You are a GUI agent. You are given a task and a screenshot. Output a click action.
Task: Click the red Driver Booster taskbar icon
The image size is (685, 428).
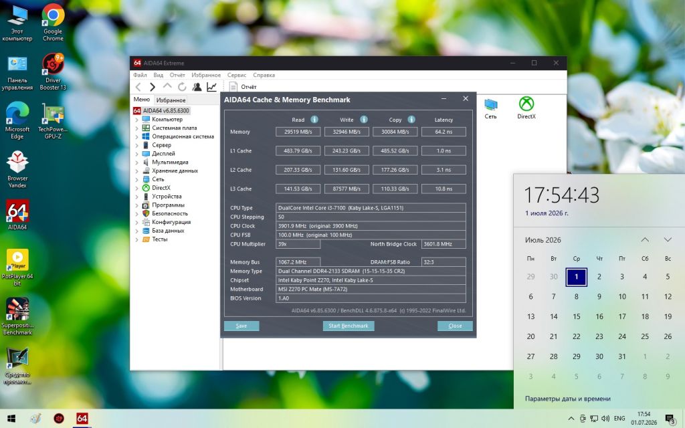[x=59, y=419]
